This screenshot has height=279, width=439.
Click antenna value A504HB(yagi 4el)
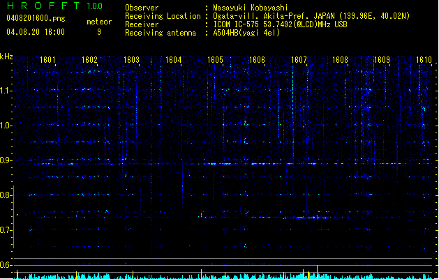pos(246,33)
